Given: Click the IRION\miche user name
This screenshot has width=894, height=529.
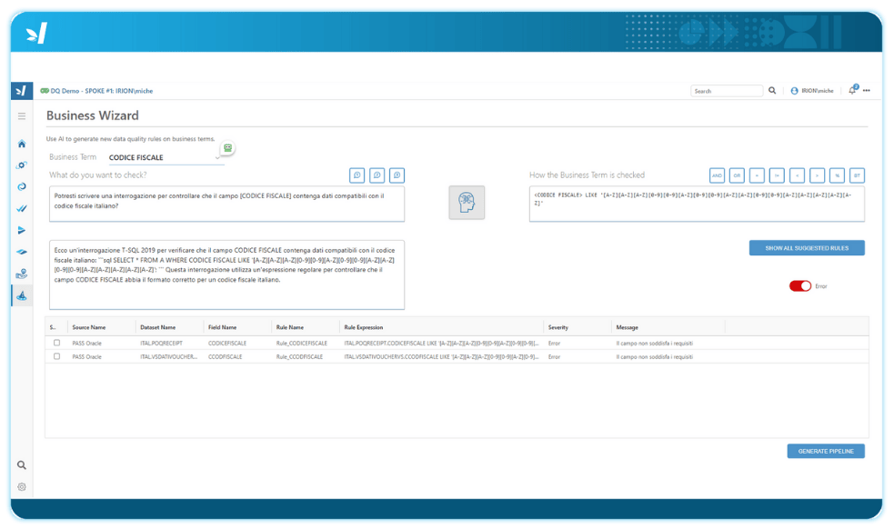Looking at the screenshot, I should pos(817,91).
